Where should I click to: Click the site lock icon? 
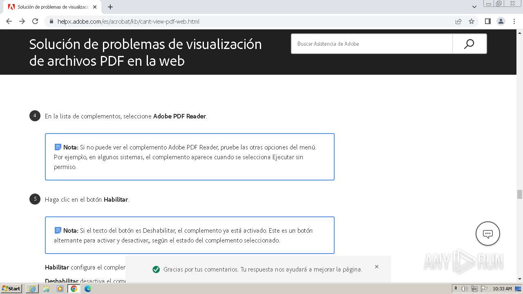pyautogui.click(x=51, y=21)
